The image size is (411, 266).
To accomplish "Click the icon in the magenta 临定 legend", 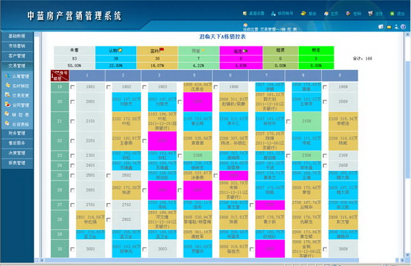I will 245,51.
